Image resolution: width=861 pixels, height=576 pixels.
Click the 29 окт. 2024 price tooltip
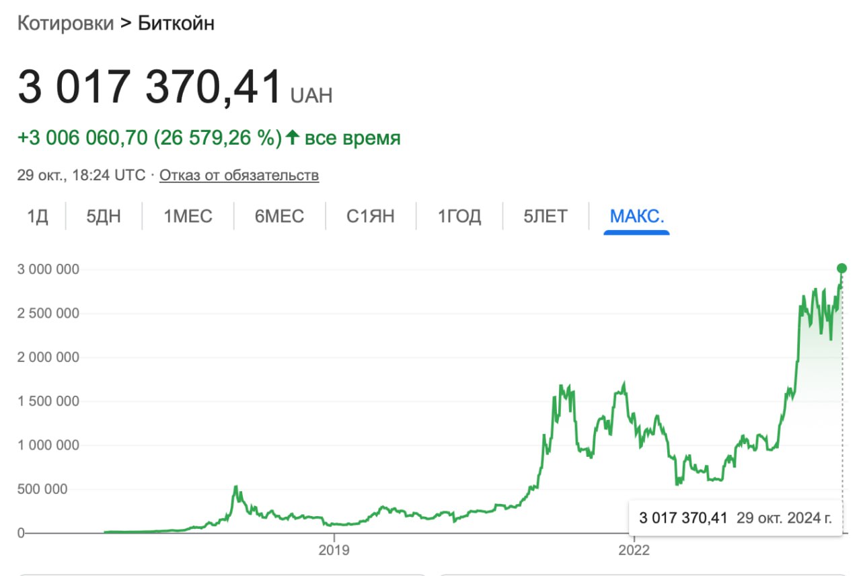pos(735,518)
